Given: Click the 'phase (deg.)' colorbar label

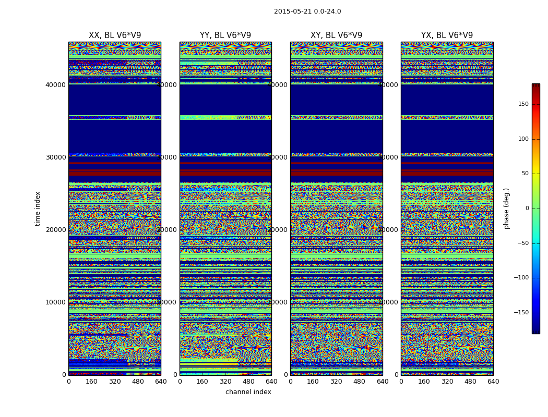Looking at the screenshot, I should pyautogui.click(x=506, y=208).
